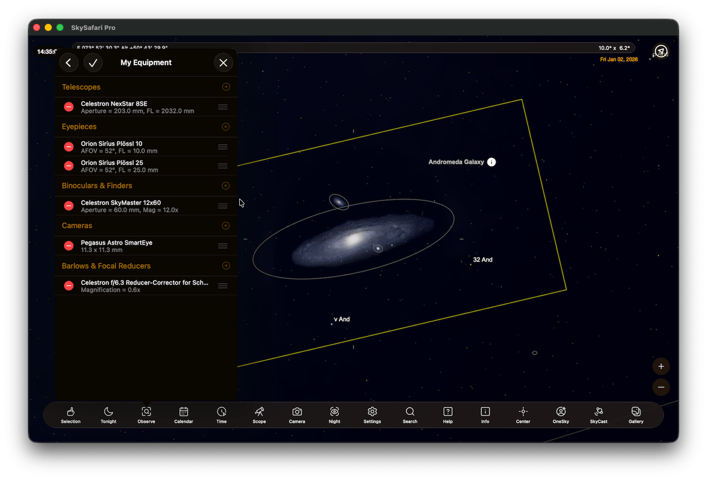Delete Celestron NexStar 8SE telescope
This screenshot has height=480, width=707.
point(69,107)
